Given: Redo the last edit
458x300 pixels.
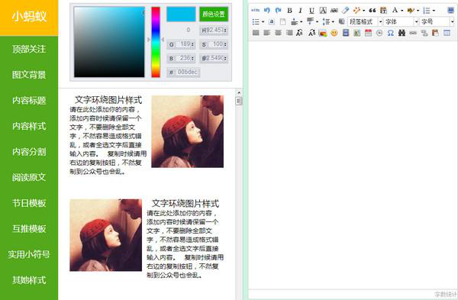Looking at the screenshot, I should (x=278, y=10).
